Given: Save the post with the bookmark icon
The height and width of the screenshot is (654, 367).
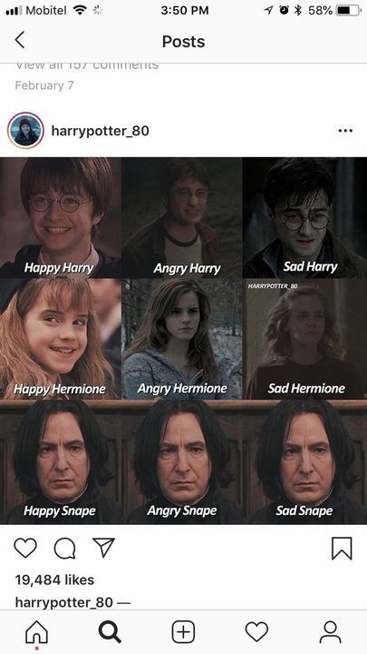Looking at the screenshot, I should click(342, 548).
